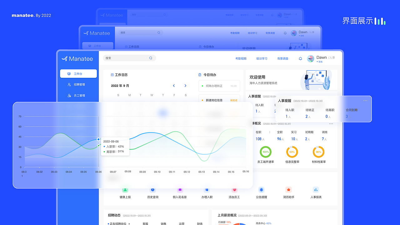This screenshot has width=400, height=225.
Task: Open 公告提醒 announcement reminders
Action: pos(262,189)
